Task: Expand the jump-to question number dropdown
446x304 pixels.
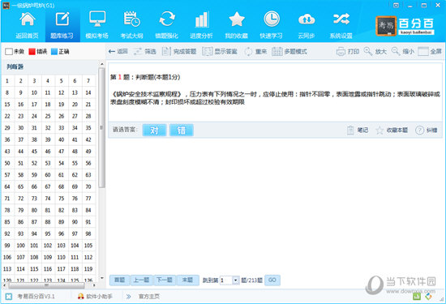Action: click(236, 280)
